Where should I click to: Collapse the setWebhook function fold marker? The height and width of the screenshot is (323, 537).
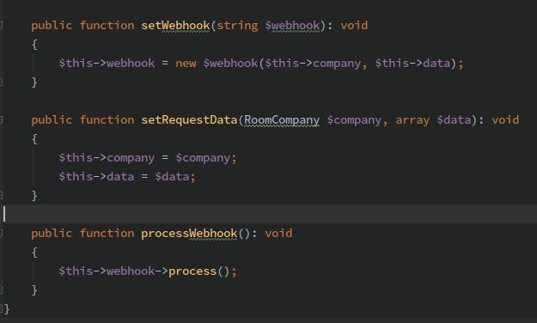click(x=1, y=26)
